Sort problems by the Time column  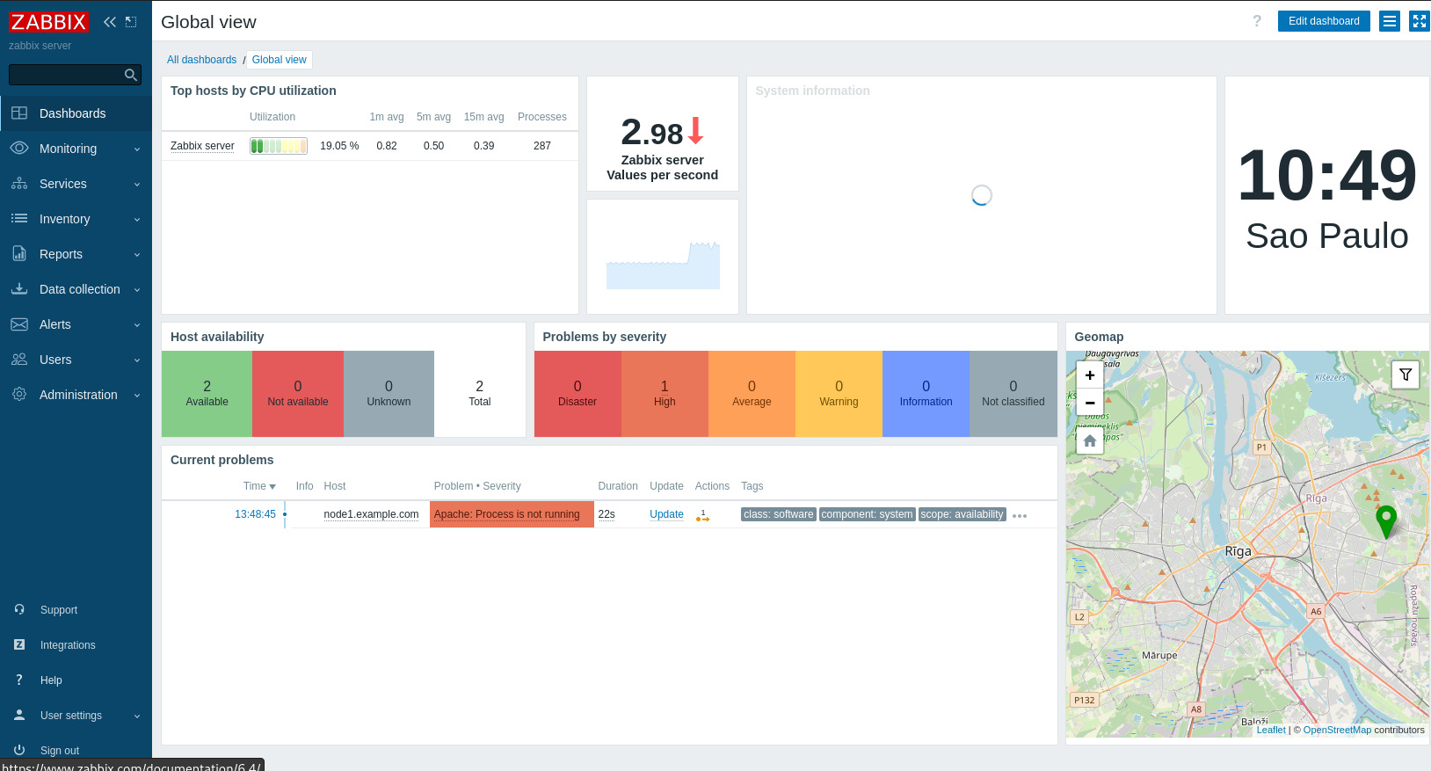coord(259,486)
